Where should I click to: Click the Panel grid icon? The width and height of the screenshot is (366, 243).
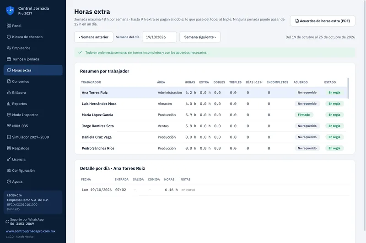9,26
